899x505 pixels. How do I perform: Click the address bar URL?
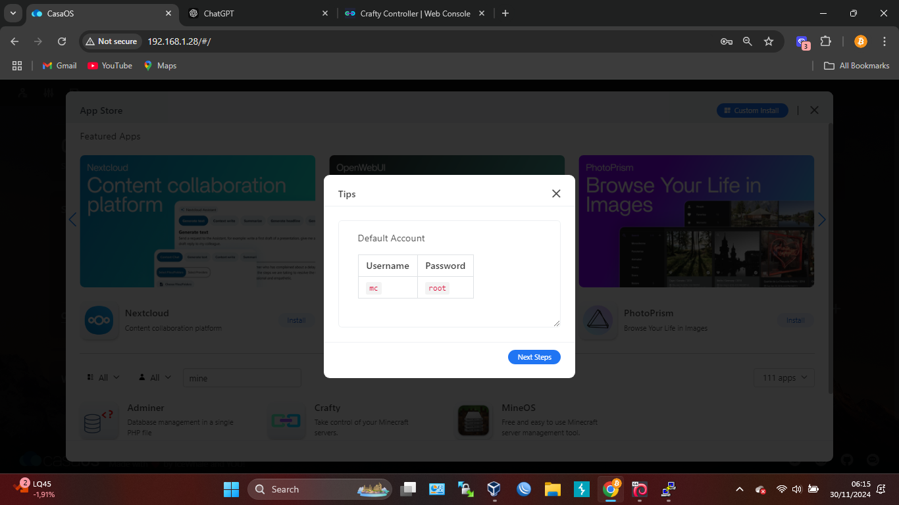click(179, 41)
